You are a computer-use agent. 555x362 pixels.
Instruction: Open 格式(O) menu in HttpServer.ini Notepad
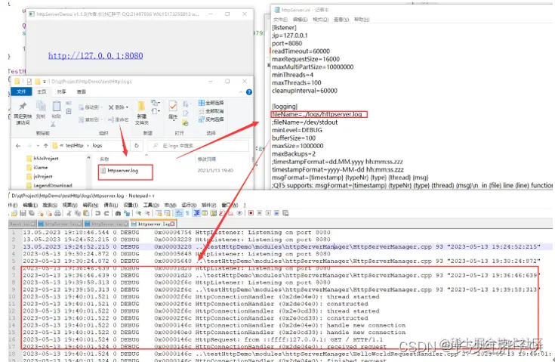tap(321, 20)
